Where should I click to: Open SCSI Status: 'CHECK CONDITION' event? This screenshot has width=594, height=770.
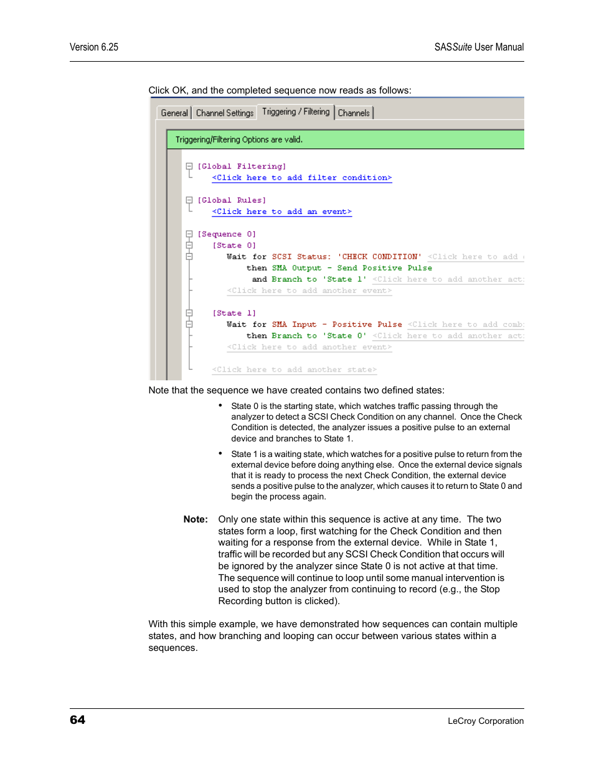click(347, 257)
